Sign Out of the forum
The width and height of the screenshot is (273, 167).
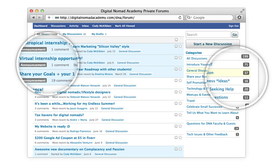(234, 26)
